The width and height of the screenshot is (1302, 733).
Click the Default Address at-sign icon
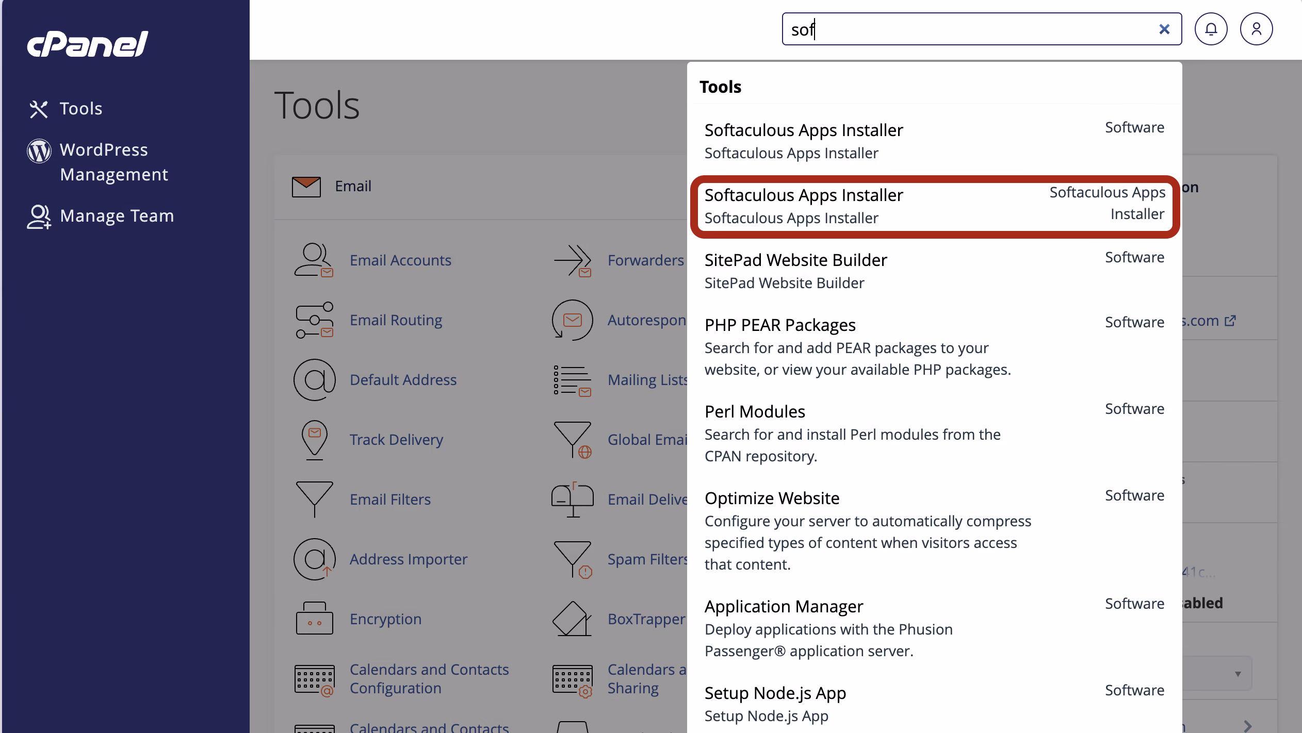click(x=314, y=380)
